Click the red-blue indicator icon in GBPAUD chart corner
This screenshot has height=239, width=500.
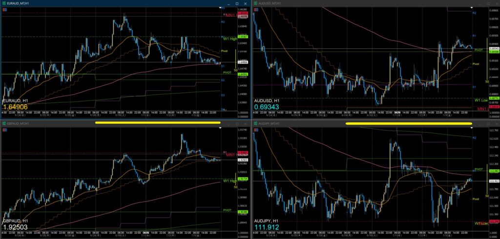[4, 130]
